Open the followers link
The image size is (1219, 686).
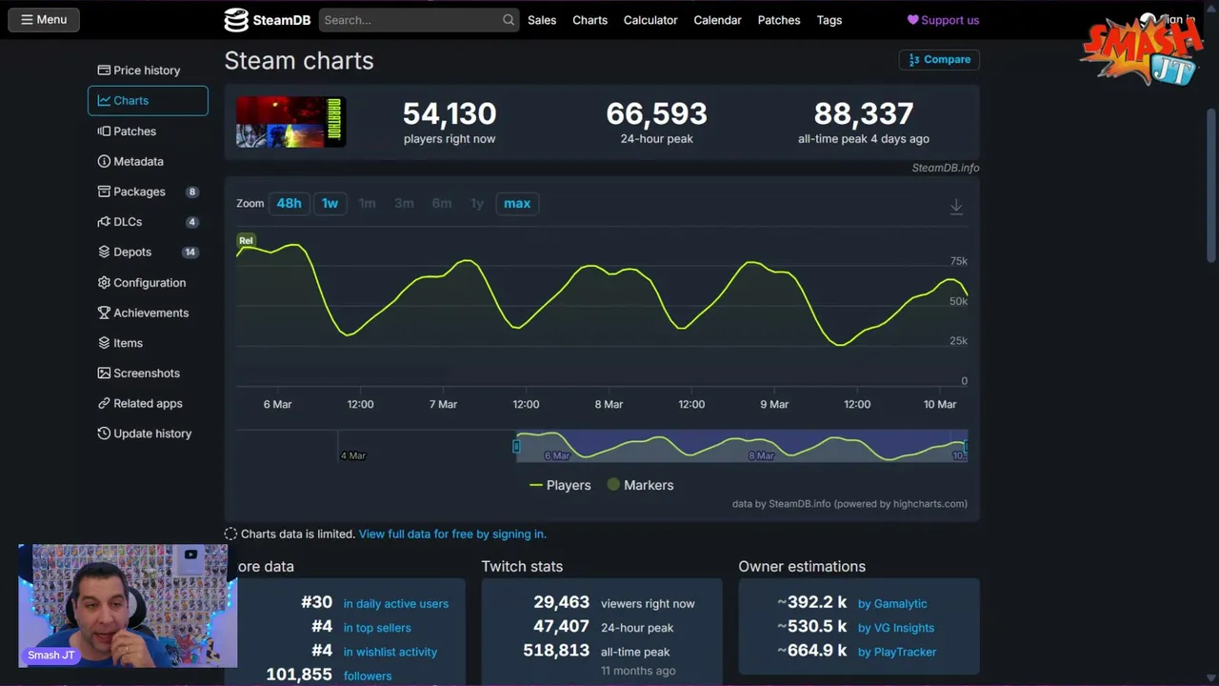pyautogui.click(x=368, y=676)
